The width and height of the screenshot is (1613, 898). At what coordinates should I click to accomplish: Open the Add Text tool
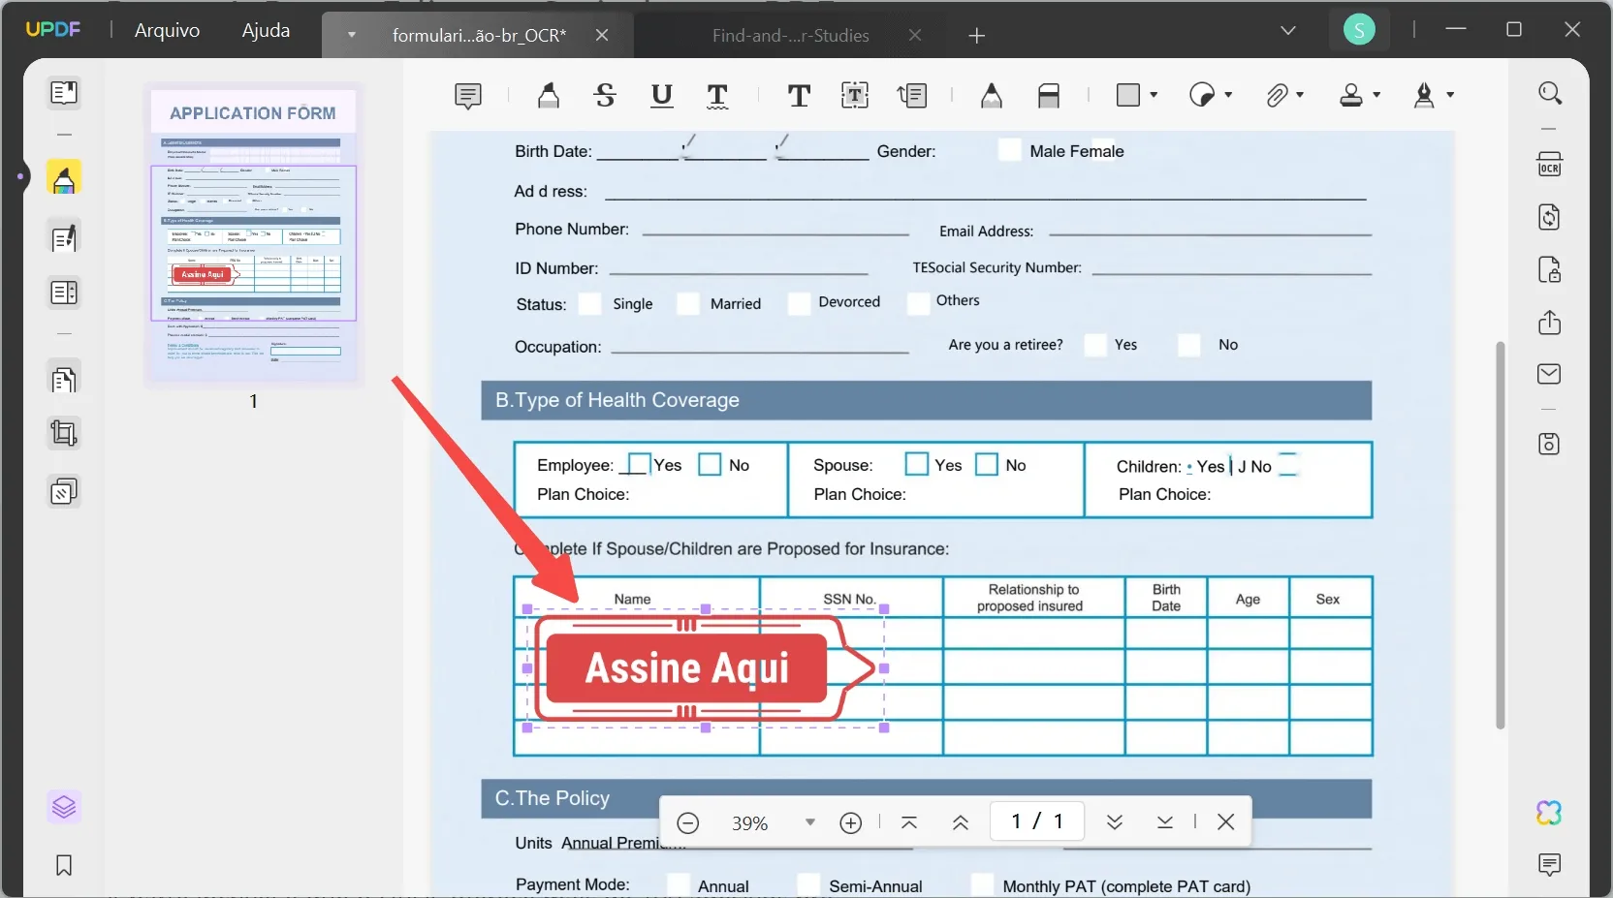[798, 95]
